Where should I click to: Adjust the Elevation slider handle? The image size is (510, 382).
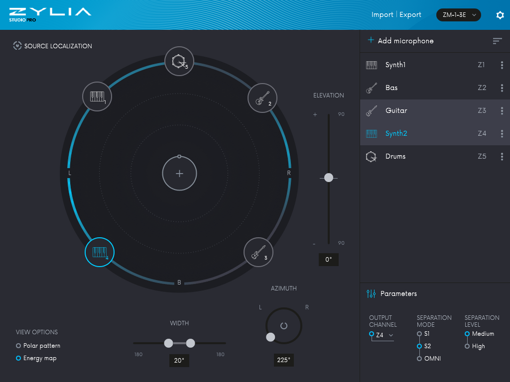coord(328,178)
